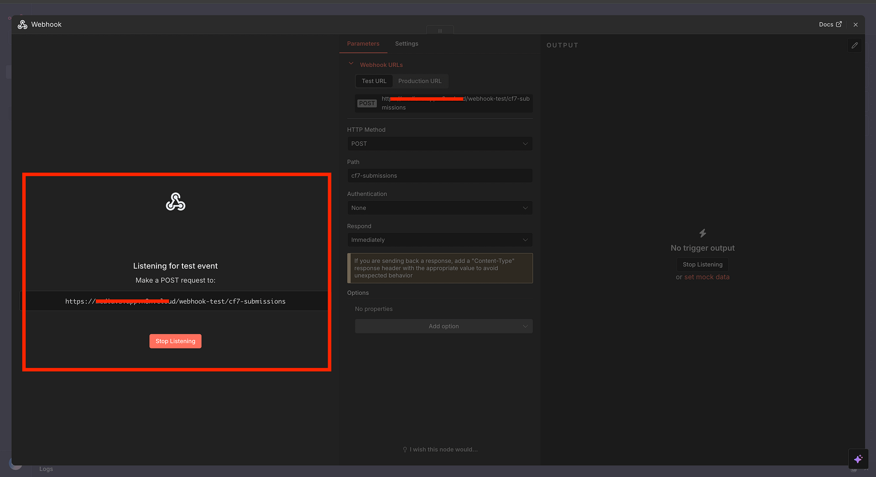Viewport: 876px width, 477px height.
Task: Click the 'Listening for test event' heading
Action: (x=175, y=266)
